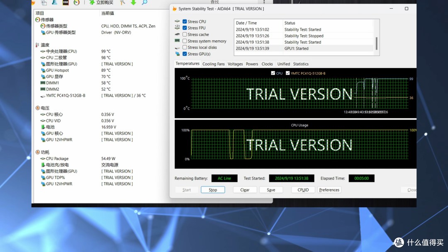448x252 pixels.
Task: Switch to the Voltages tab
Action: coord(235,64)
